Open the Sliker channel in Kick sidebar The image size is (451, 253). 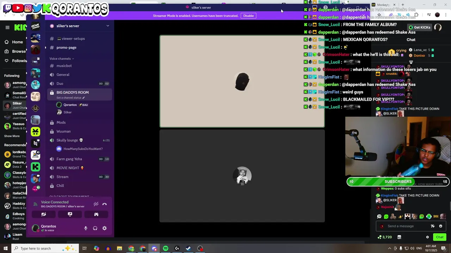(15, 105)
